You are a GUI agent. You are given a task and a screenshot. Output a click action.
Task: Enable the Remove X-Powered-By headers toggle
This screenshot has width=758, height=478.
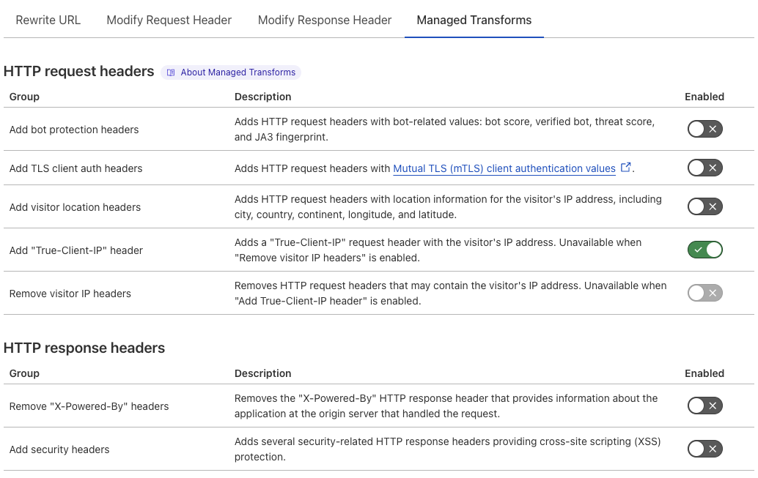704,405
